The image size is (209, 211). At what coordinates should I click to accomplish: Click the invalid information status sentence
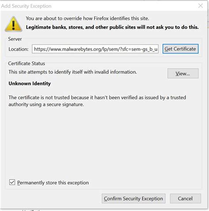click(x=73, y=72)
